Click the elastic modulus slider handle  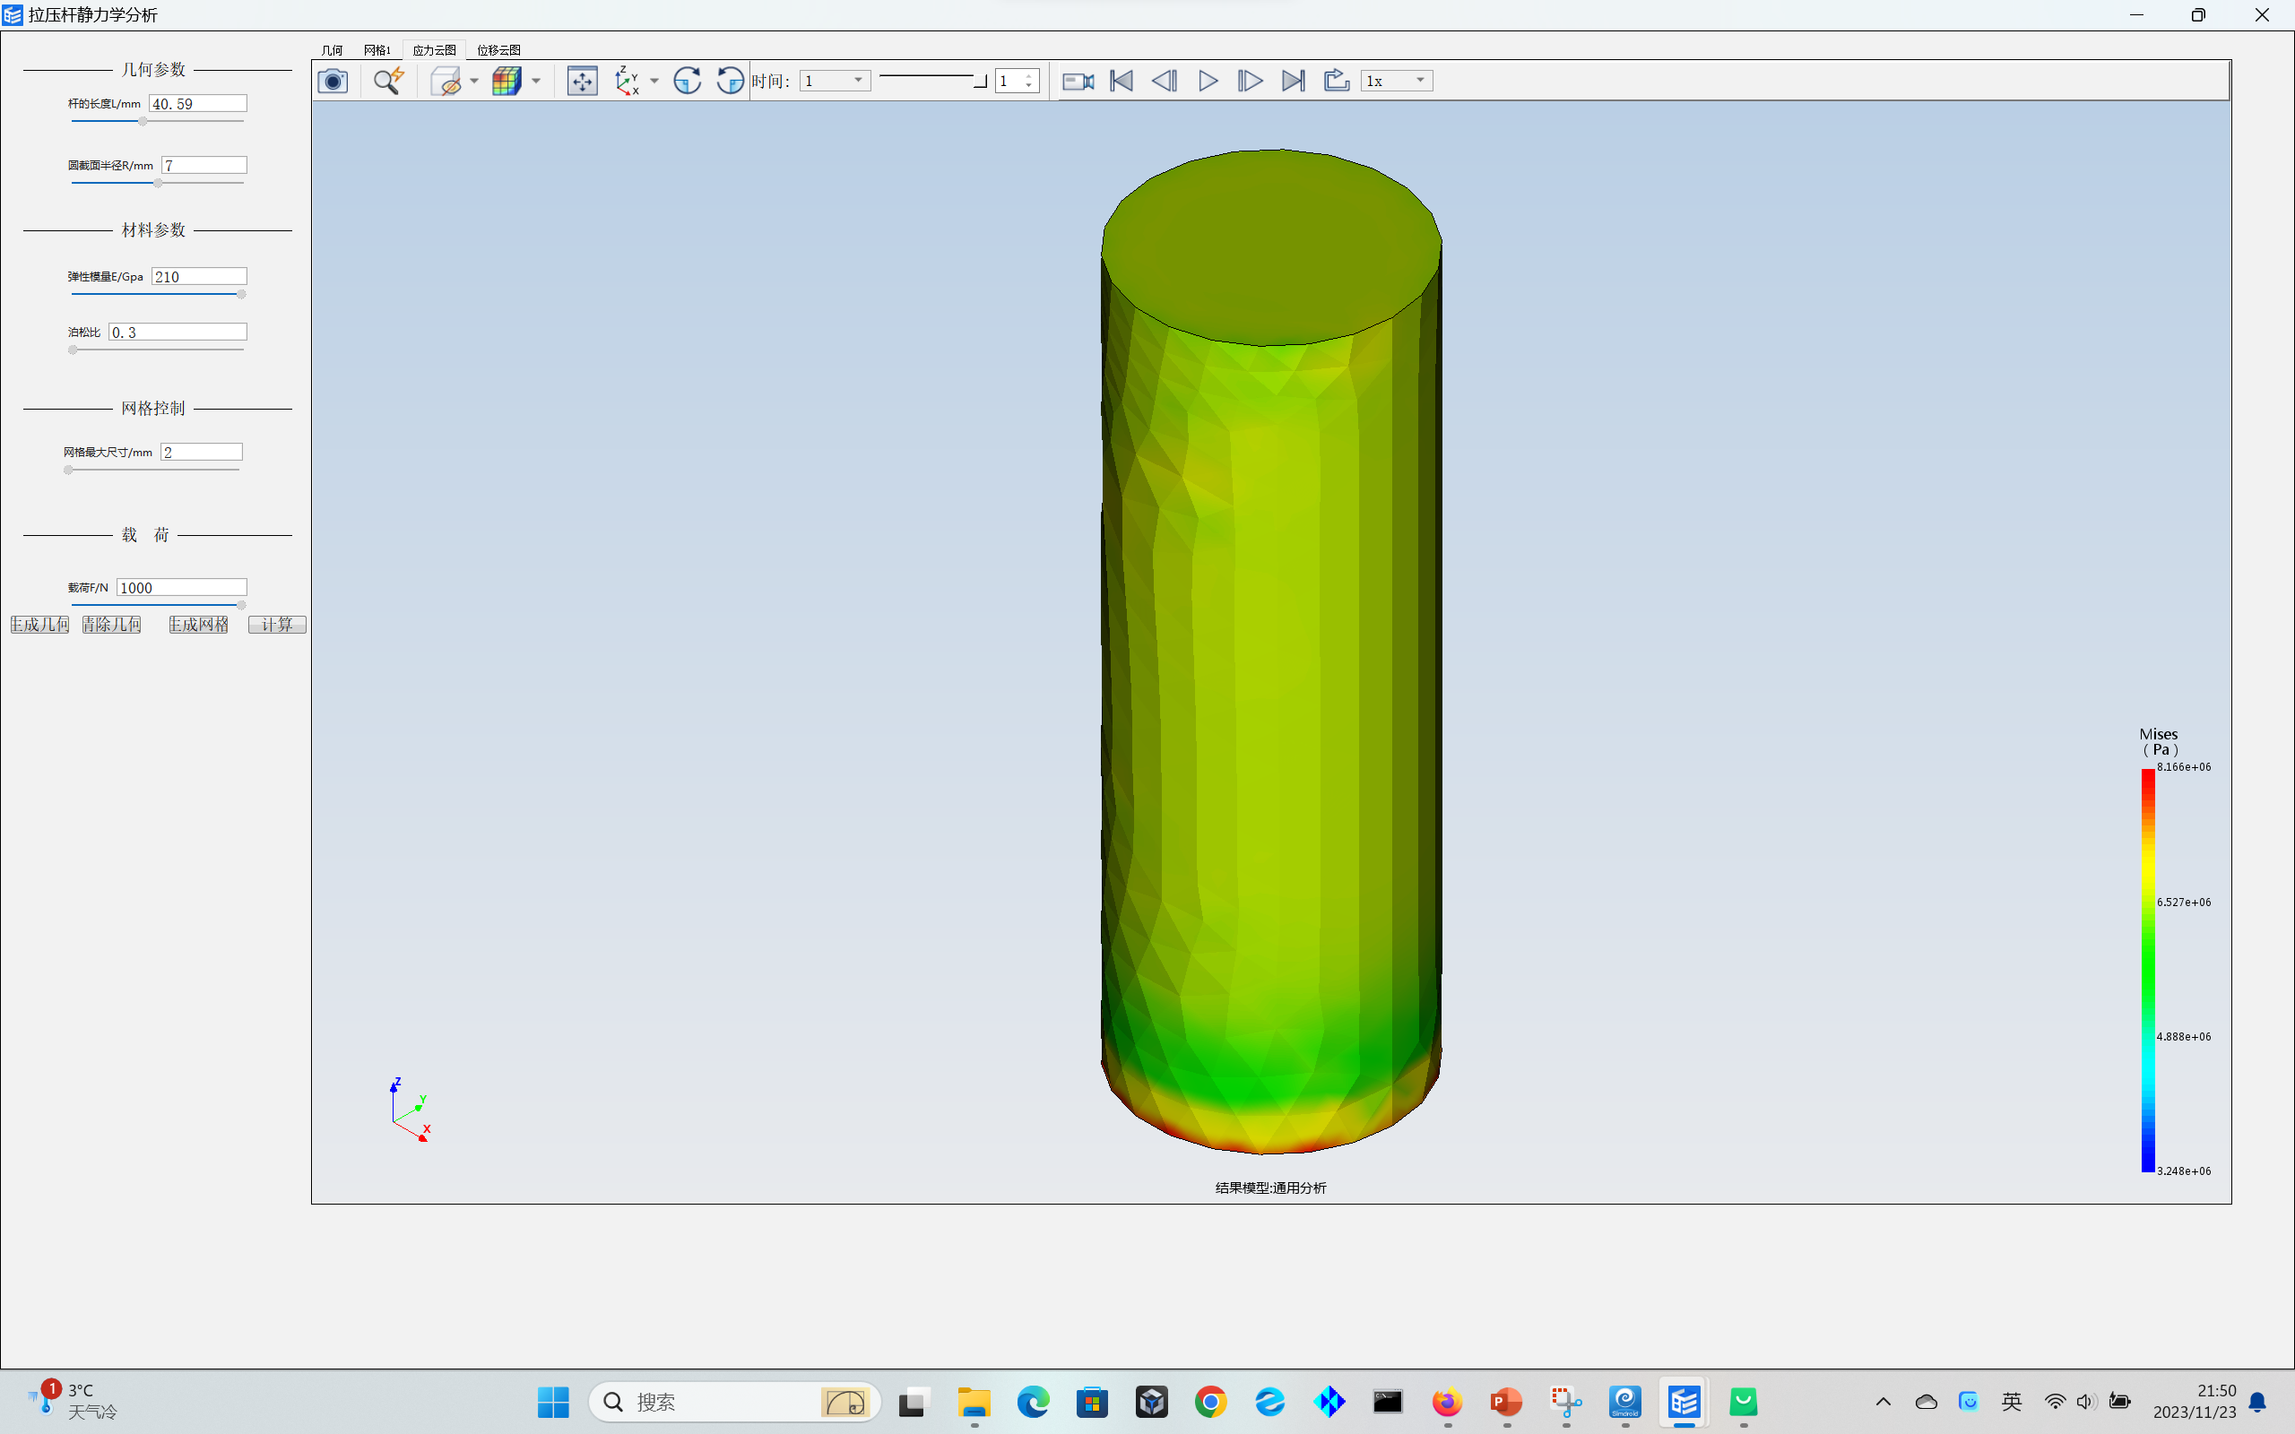pyautogui.click(x=241, y=294)
